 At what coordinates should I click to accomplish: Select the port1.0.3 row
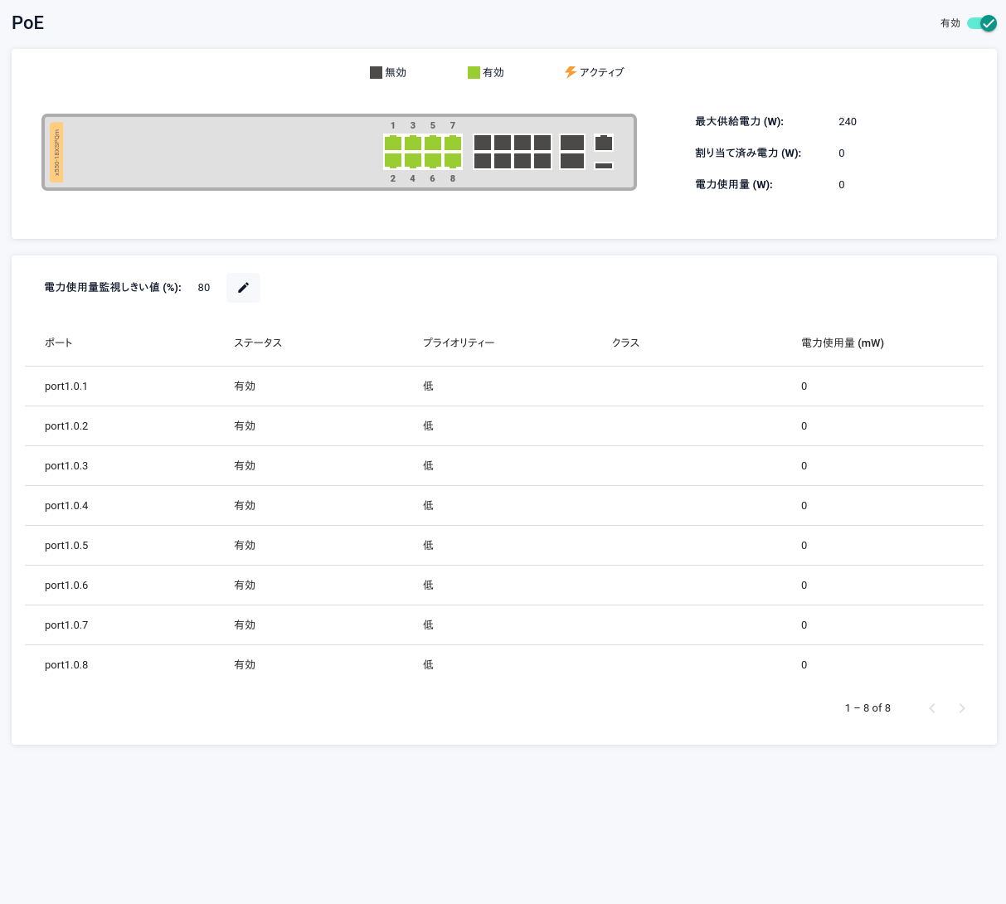coord(504,466)
